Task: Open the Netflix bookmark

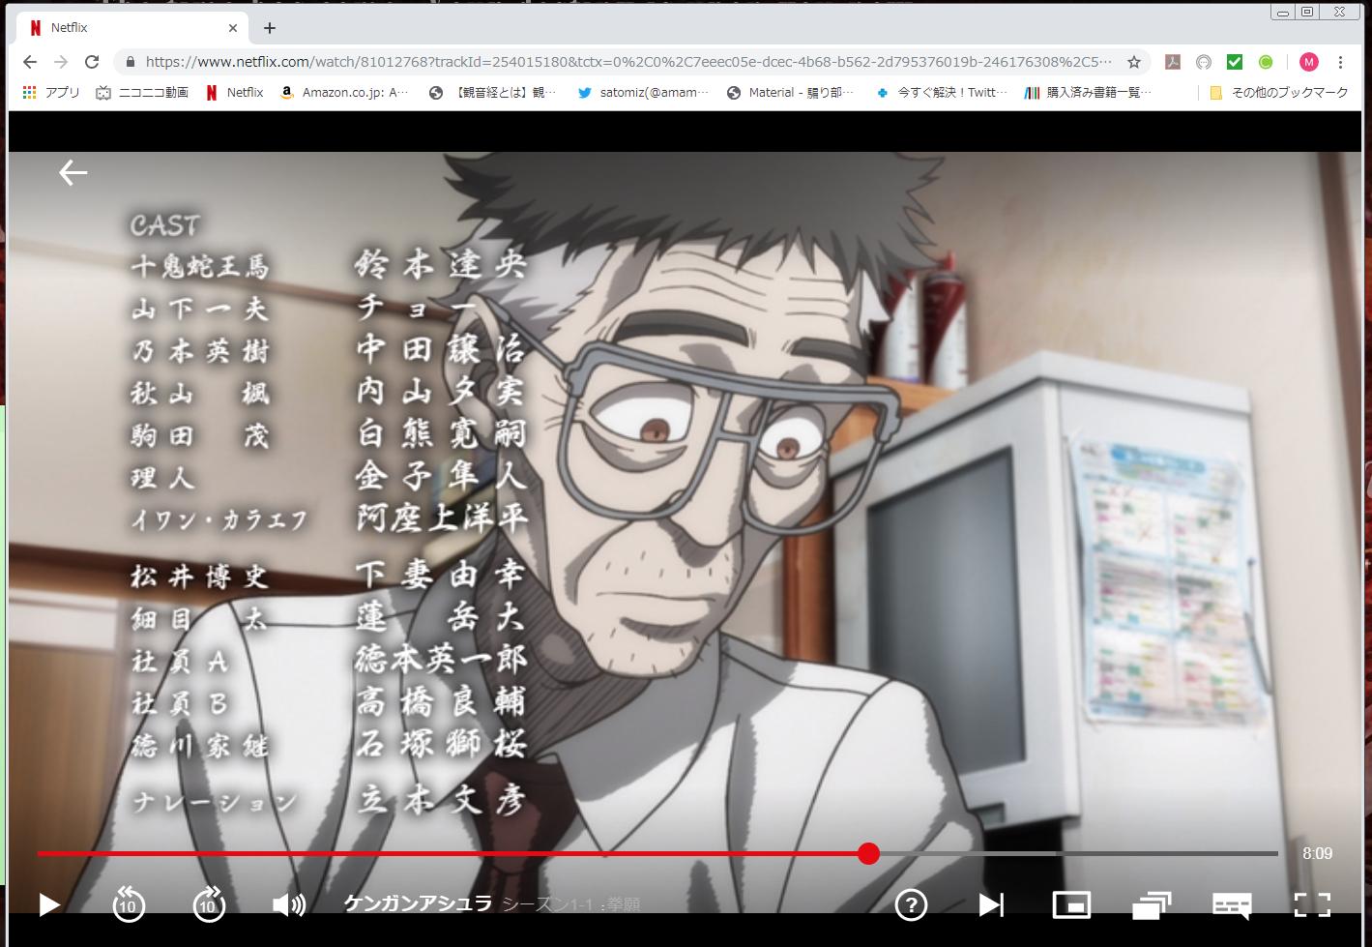Action: pyautogui.click(x=234, y=93)
